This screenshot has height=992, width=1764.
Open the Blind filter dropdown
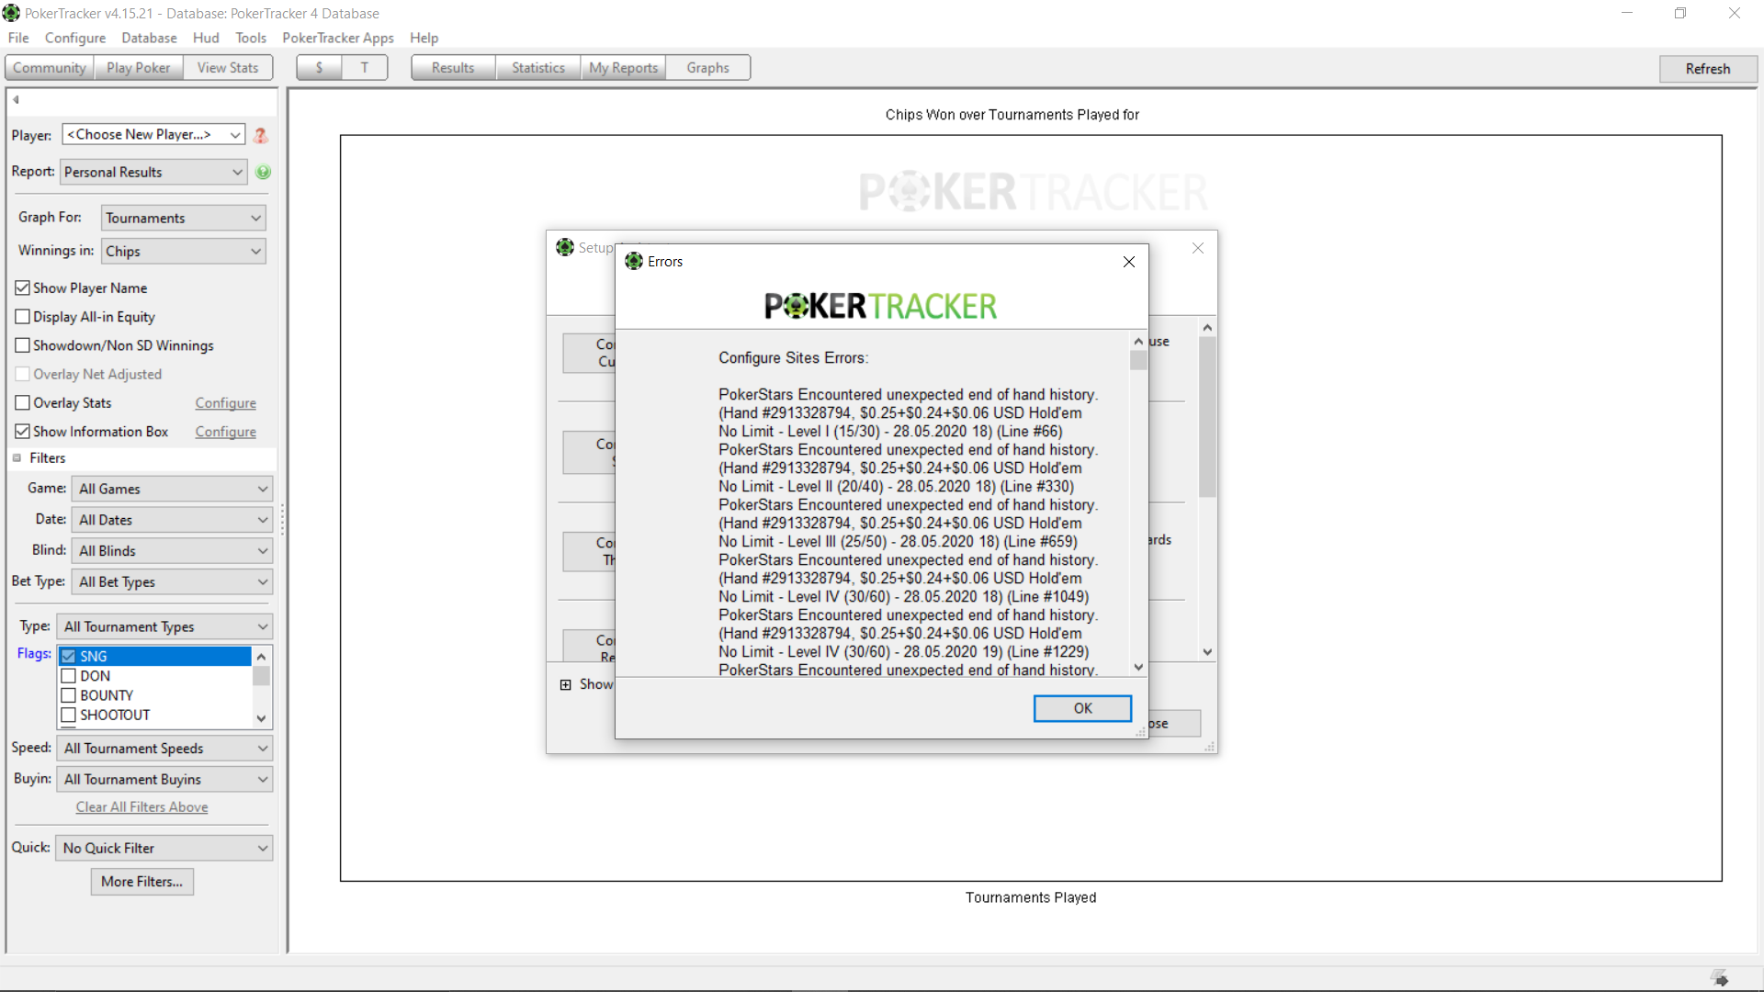[x=172, y=551]
